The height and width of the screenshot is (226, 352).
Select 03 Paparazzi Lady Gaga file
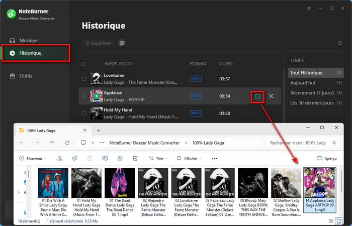coord(220,192)
